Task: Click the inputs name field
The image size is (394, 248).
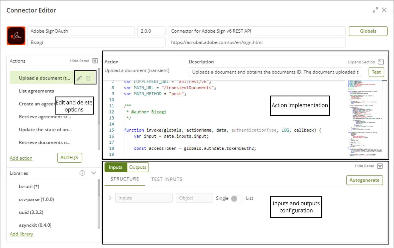Action: pyautogui.click(x=144, y=198)
